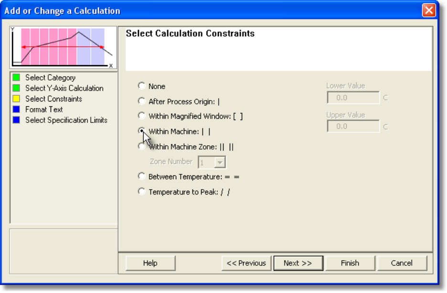Viewport: 447px width, 293px height.
Task: Click the profile graph preview thumbnail
Action: click(63, 47)
